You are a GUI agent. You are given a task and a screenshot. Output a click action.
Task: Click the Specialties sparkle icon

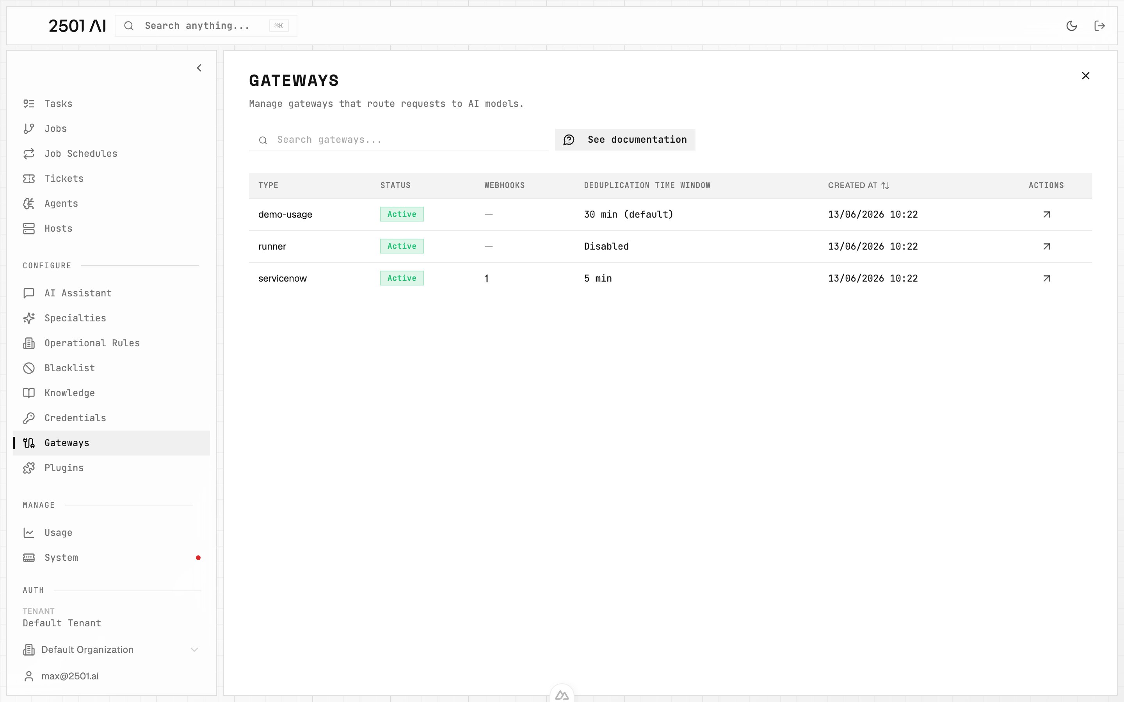(29, 318)
